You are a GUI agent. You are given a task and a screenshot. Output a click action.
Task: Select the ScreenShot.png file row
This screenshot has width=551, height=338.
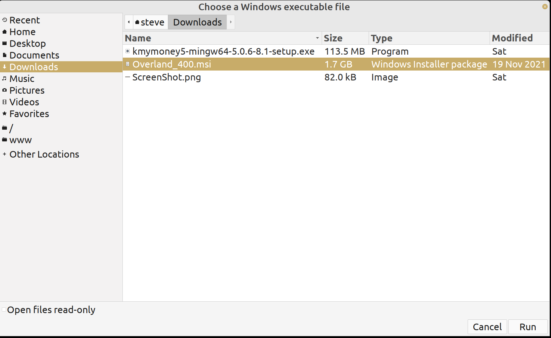[167, 77]
